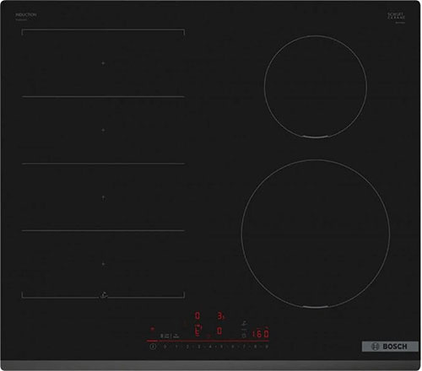
Task: Tap the flex zone pan icon above timer
Action: (x=244, y=323)
